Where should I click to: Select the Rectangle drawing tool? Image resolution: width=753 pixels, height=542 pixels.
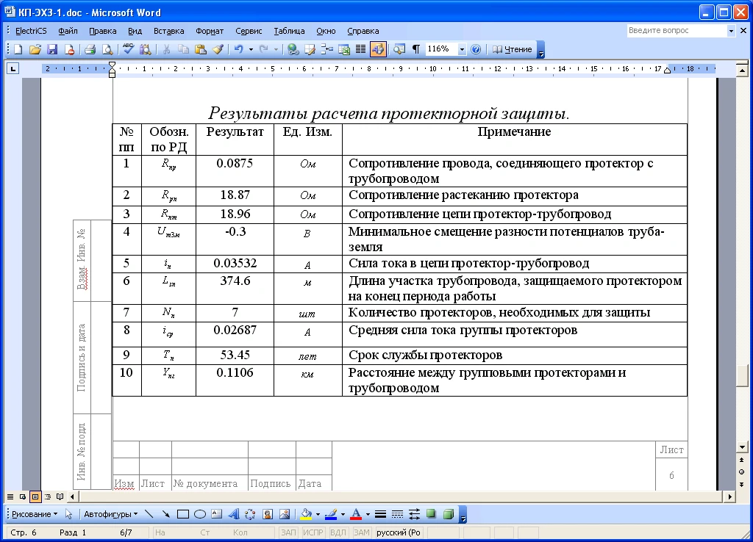(184, 514)
